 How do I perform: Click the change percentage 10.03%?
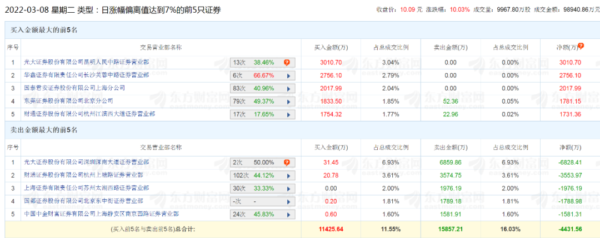click(461, 10)
